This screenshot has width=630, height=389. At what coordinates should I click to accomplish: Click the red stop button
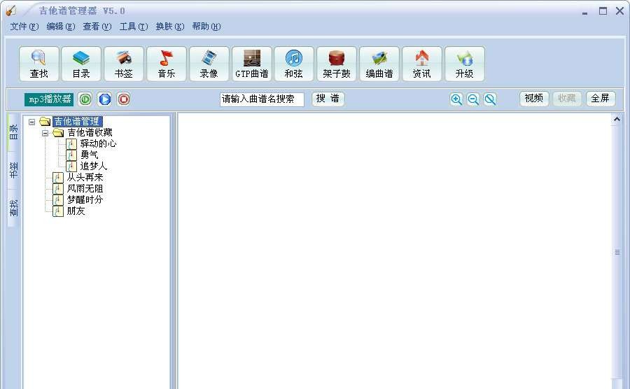click(x=124, y=99)
